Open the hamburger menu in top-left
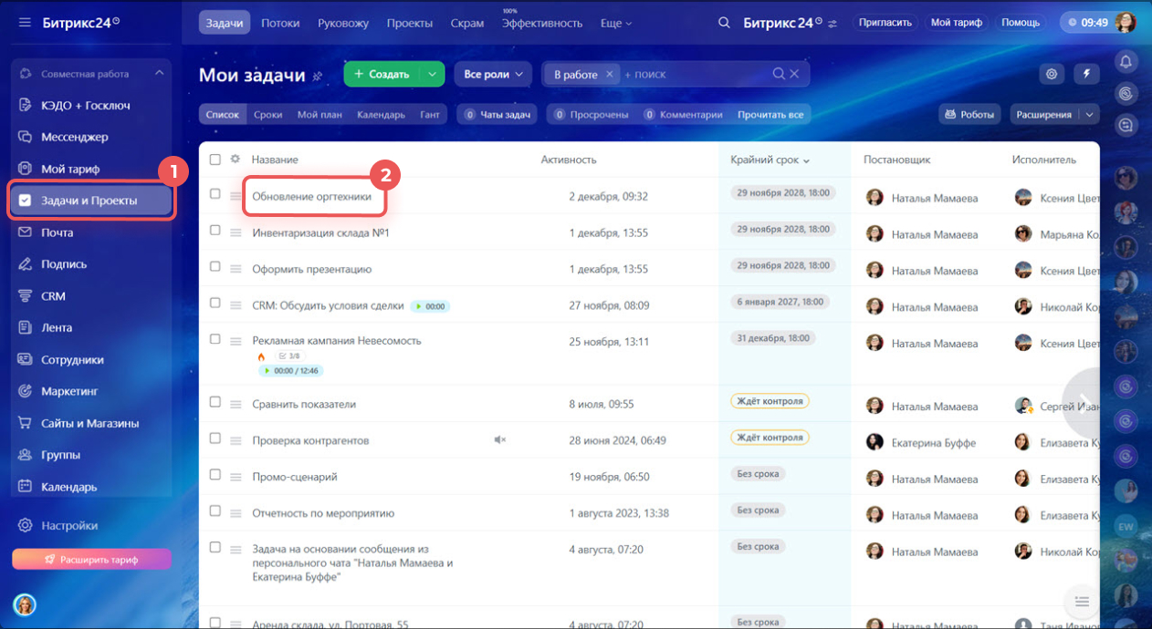This screenshot has height=629, width=1152. (25, 23)
